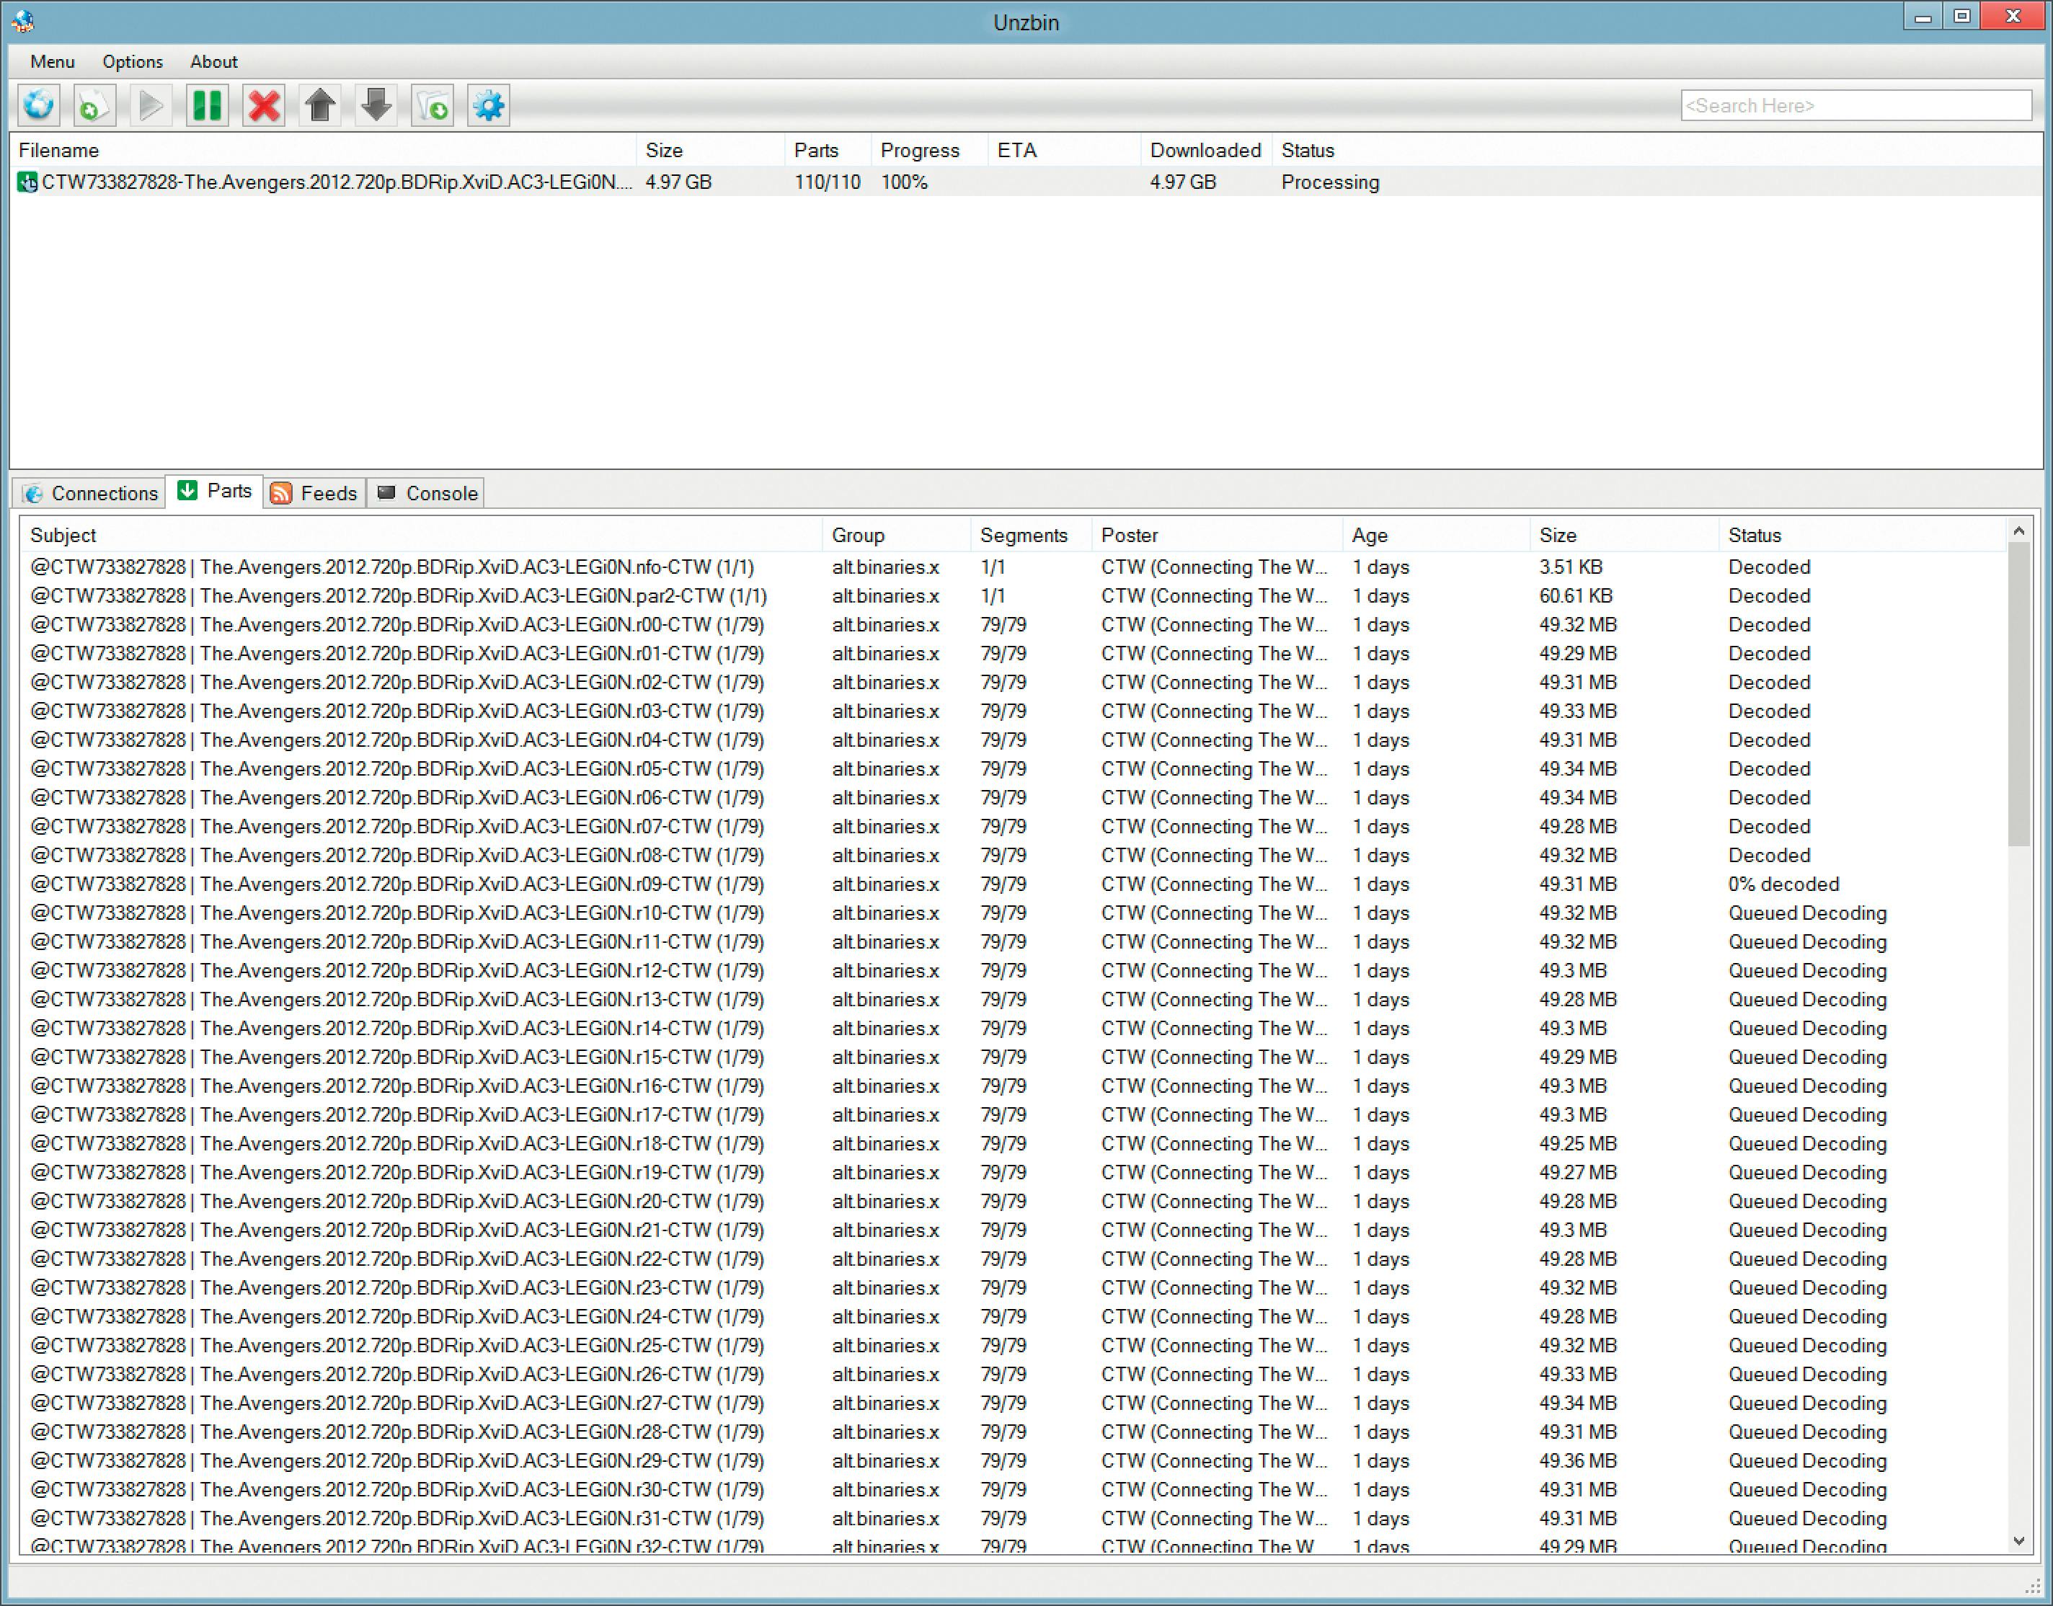The width and height of the screenshot is (2053, 1606).
Task: Switch to the Connections tab
Action: [x=90, y=493]
